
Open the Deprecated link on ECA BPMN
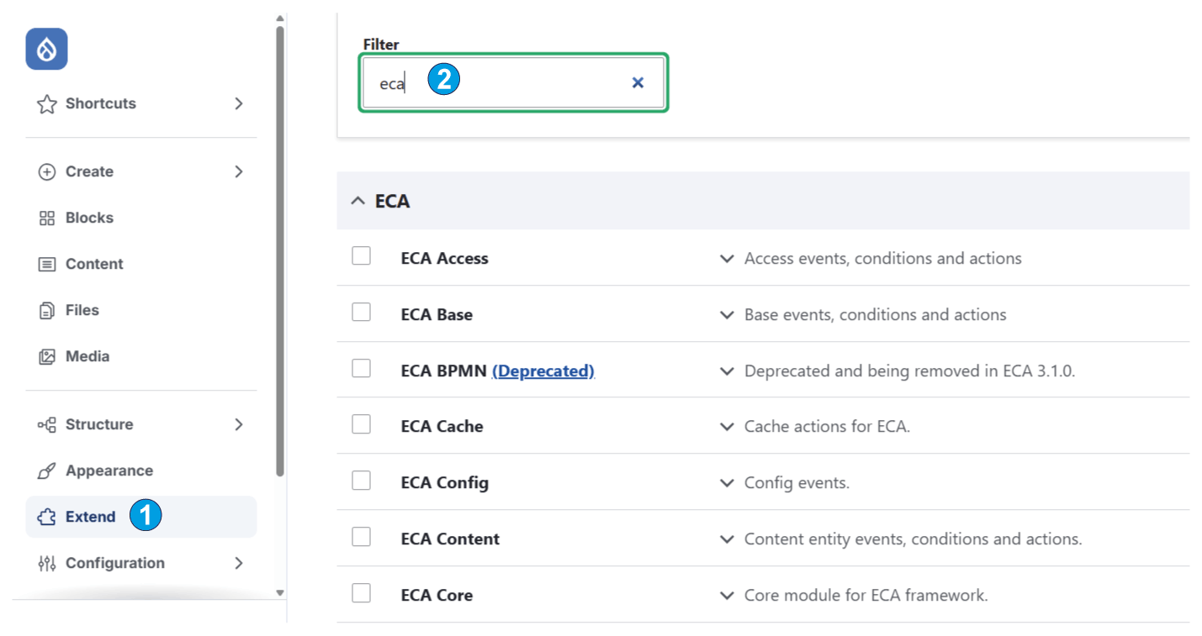click(543, 371)
